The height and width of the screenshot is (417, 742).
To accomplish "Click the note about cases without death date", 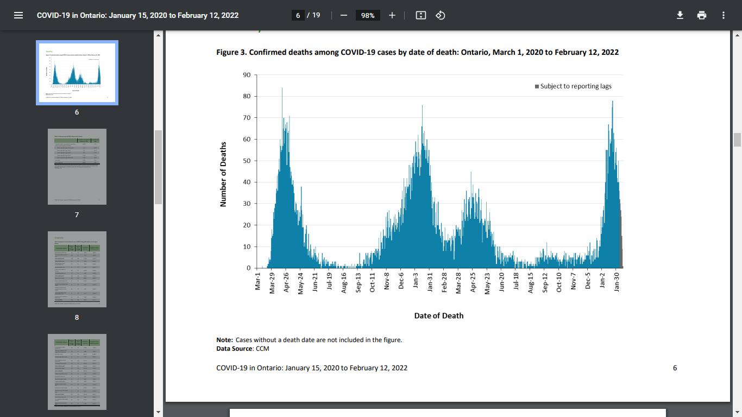I will pyautogui.click(x=309, y=340).
